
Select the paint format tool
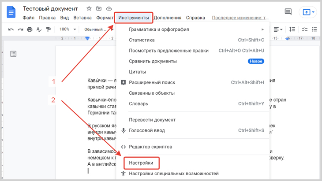click(x=48, y=30)
